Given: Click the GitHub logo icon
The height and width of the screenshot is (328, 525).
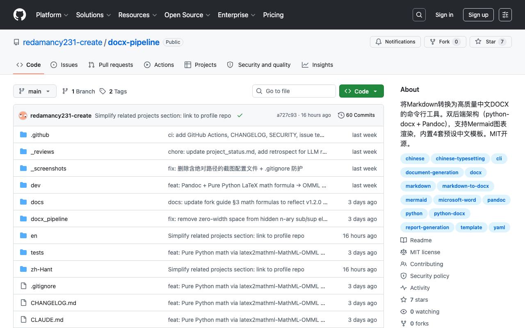Looking at the screenshot, I should click(x=20, y=15).
